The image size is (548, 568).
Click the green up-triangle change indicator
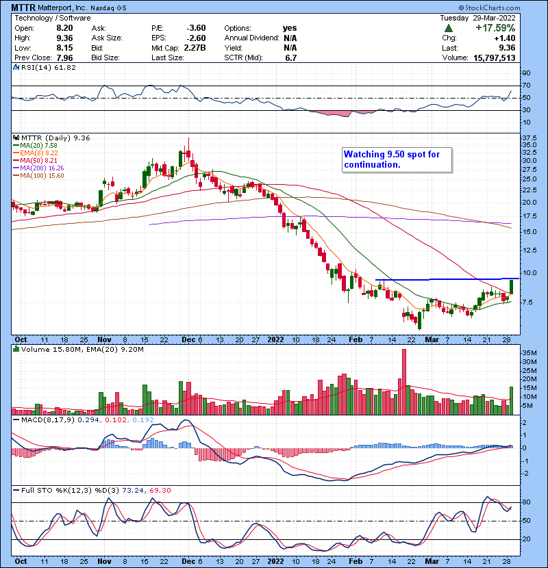tap(448, 28)
